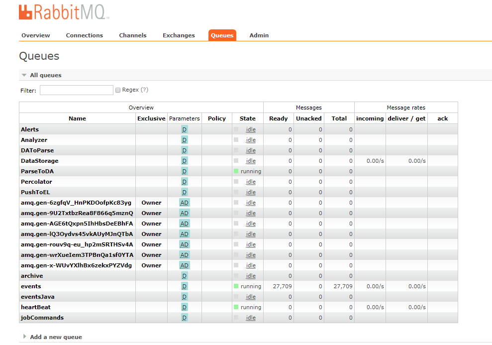Click the idle state of Alerts
Image resolution: width=492 pixels, height=345 pixels.
251,129
